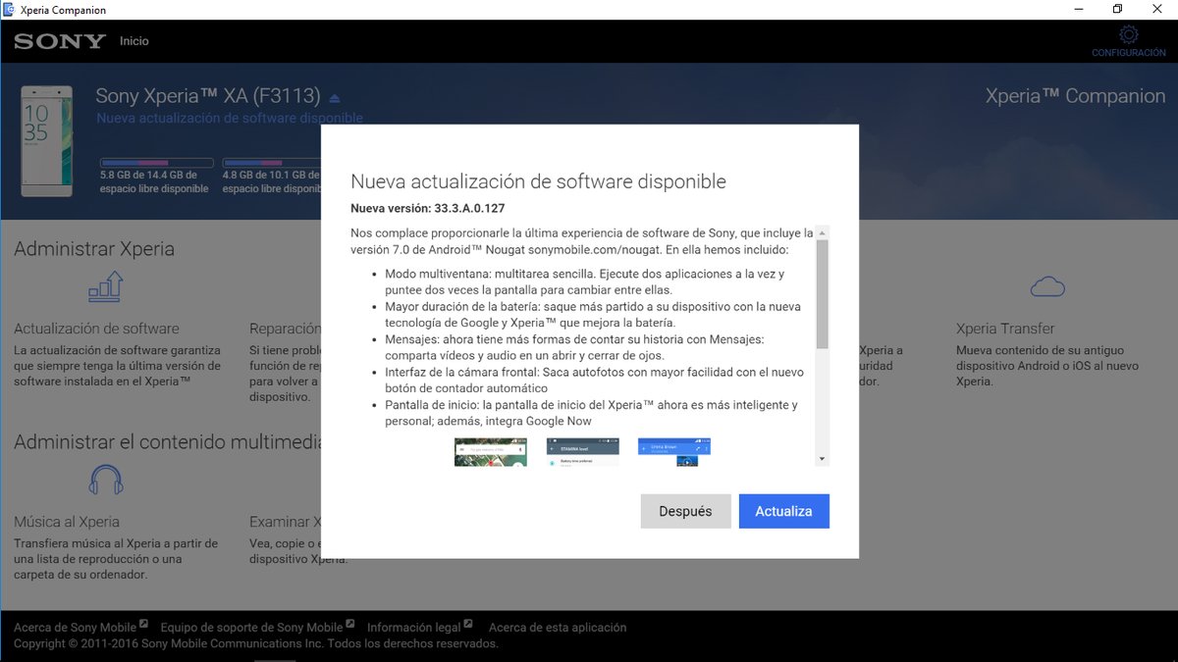Open the Acerca de esta aplicación link

coord(558,628)
